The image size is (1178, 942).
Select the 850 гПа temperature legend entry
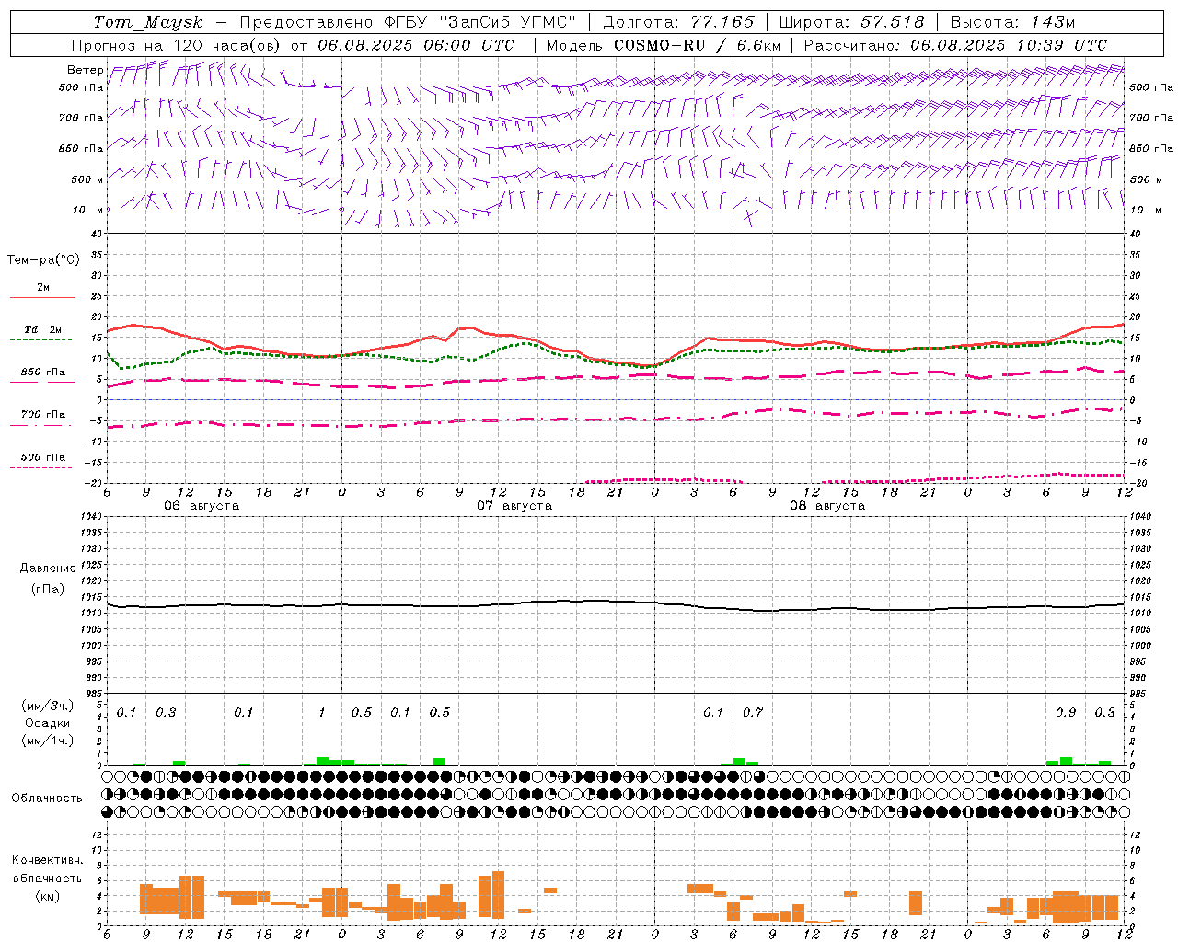click(x=42, y=373)
